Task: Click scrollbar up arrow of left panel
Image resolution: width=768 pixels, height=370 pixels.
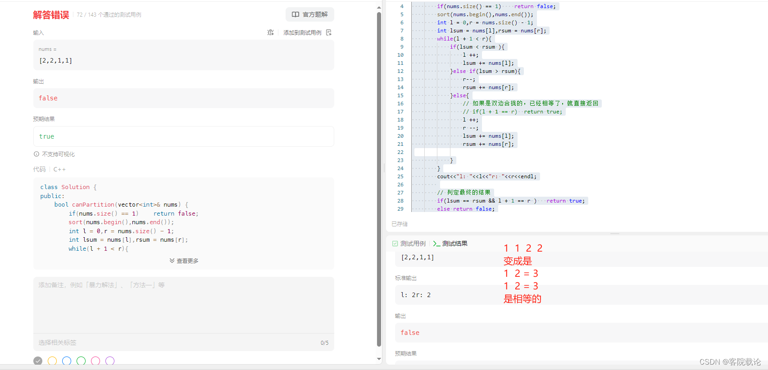Action: 379,7
